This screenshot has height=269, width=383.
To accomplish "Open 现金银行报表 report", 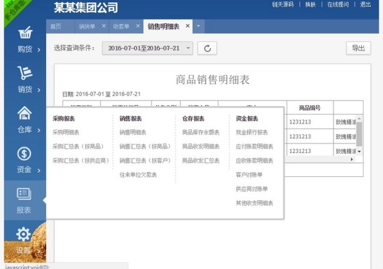I will point(252,132).
